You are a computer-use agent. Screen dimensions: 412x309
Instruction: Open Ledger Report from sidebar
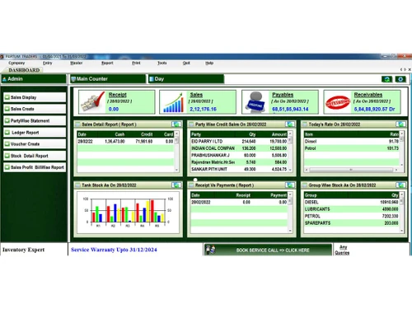point(35,133)
